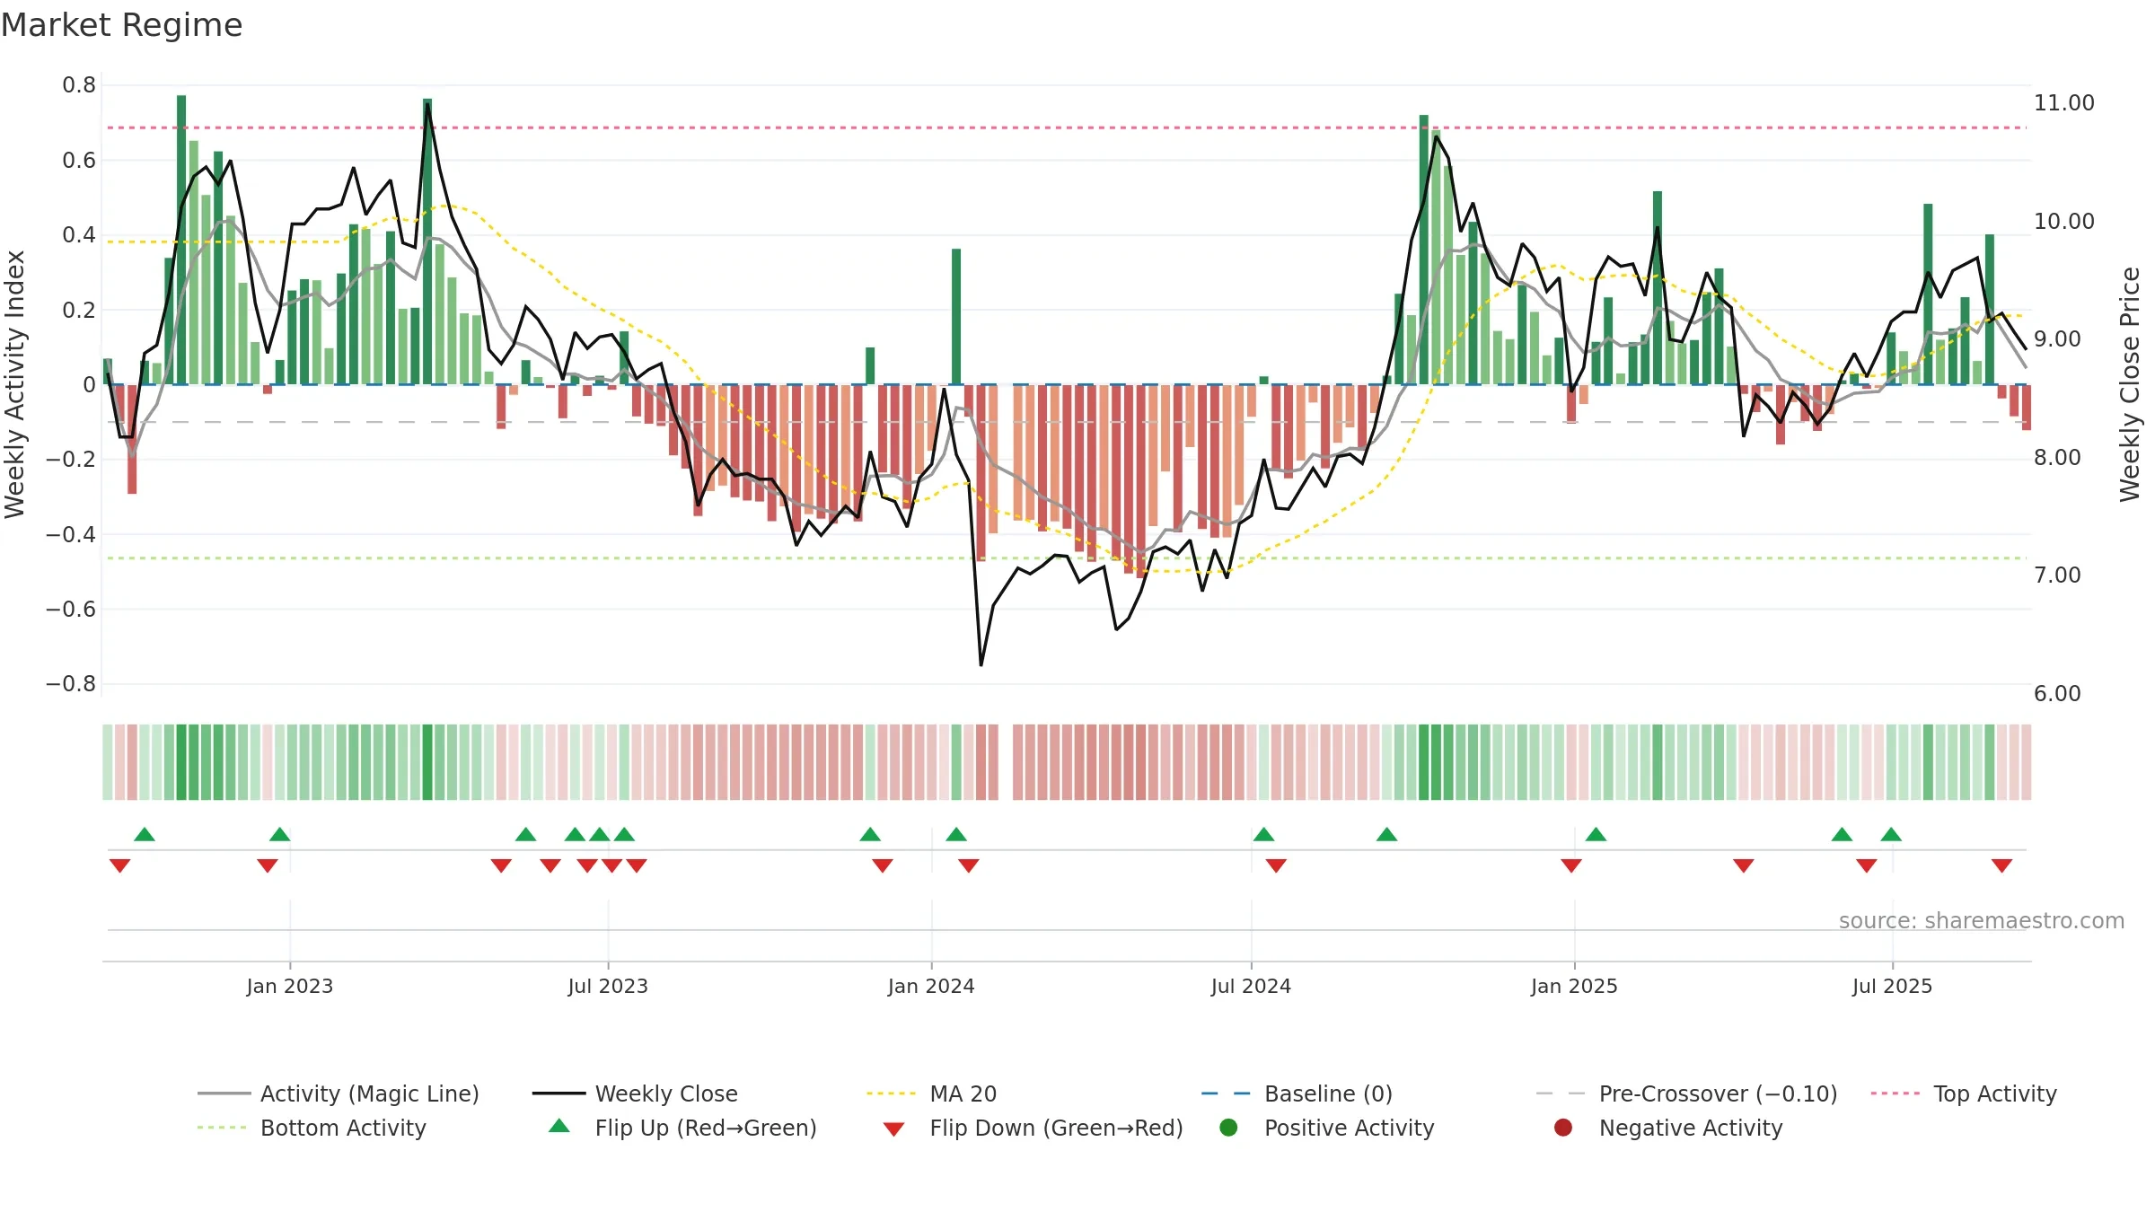
Task: Click the Market Regime chart title
Action: tap(121, 25)
